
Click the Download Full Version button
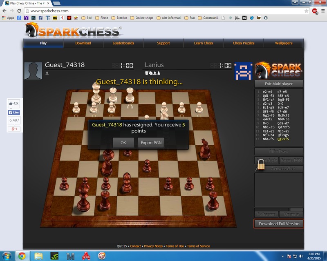coord(279,224)
